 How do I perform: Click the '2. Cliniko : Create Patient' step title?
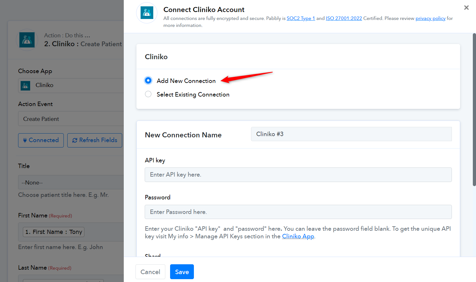(x=83, y=44)
